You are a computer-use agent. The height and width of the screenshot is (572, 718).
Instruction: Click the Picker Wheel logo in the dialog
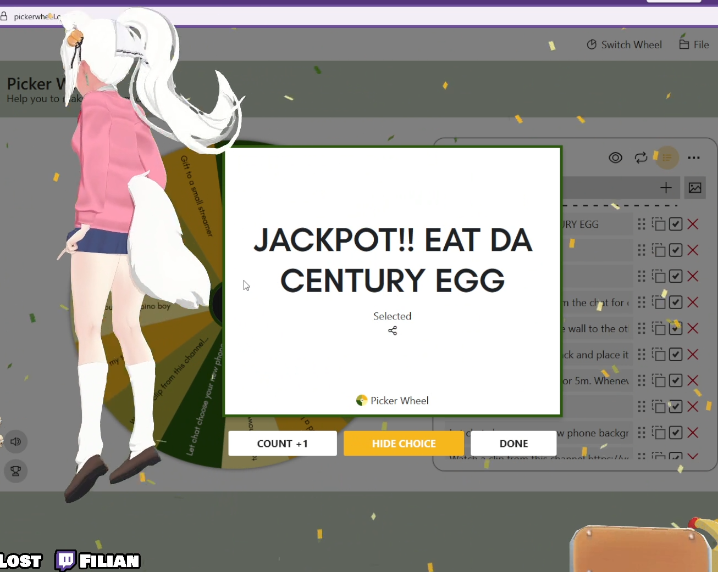coord(393,400)
